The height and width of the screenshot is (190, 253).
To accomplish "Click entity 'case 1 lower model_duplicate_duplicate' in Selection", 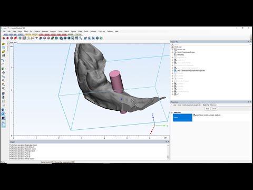I will (x=208, y=115).
